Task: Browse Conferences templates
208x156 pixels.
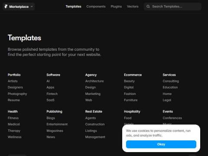Action: tap(172, 118)
